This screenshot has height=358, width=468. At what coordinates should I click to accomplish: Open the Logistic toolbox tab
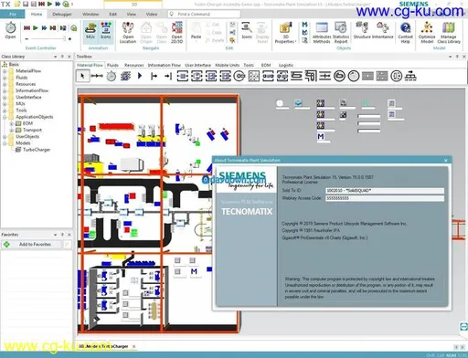point(286,65)
